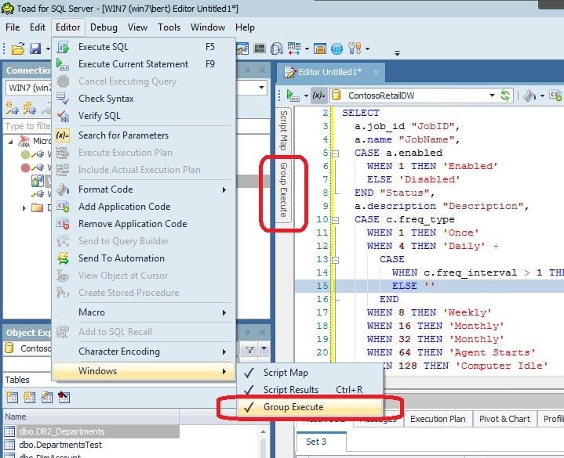Click Remove Application Code menu item
Image resolution: width=564 pixels, height=458 pixels.
[x=144, y=224]
